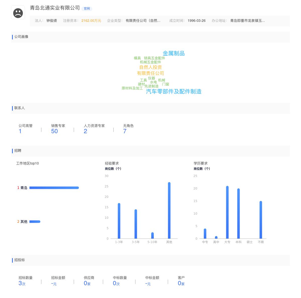Click 客户 value 0家
The image size is (301, 298).
181,283
